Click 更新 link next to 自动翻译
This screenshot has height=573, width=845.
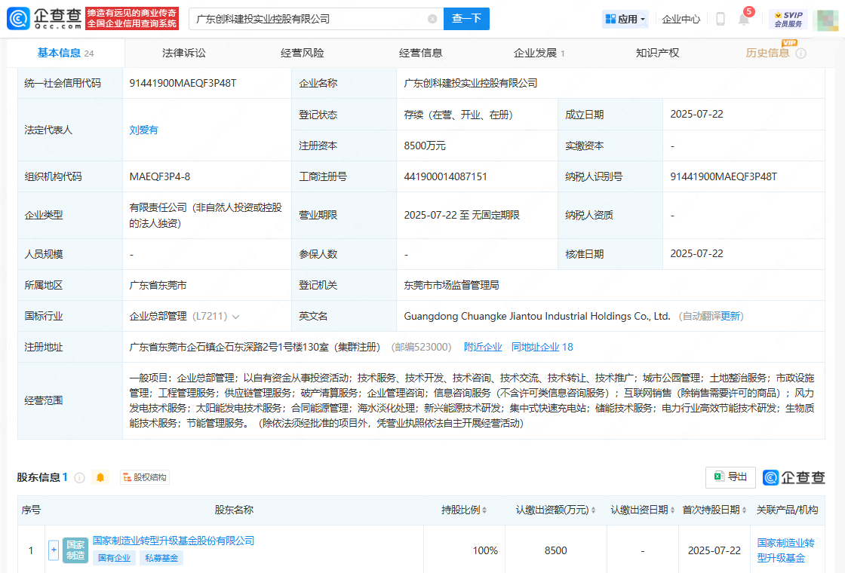[731, 316]
